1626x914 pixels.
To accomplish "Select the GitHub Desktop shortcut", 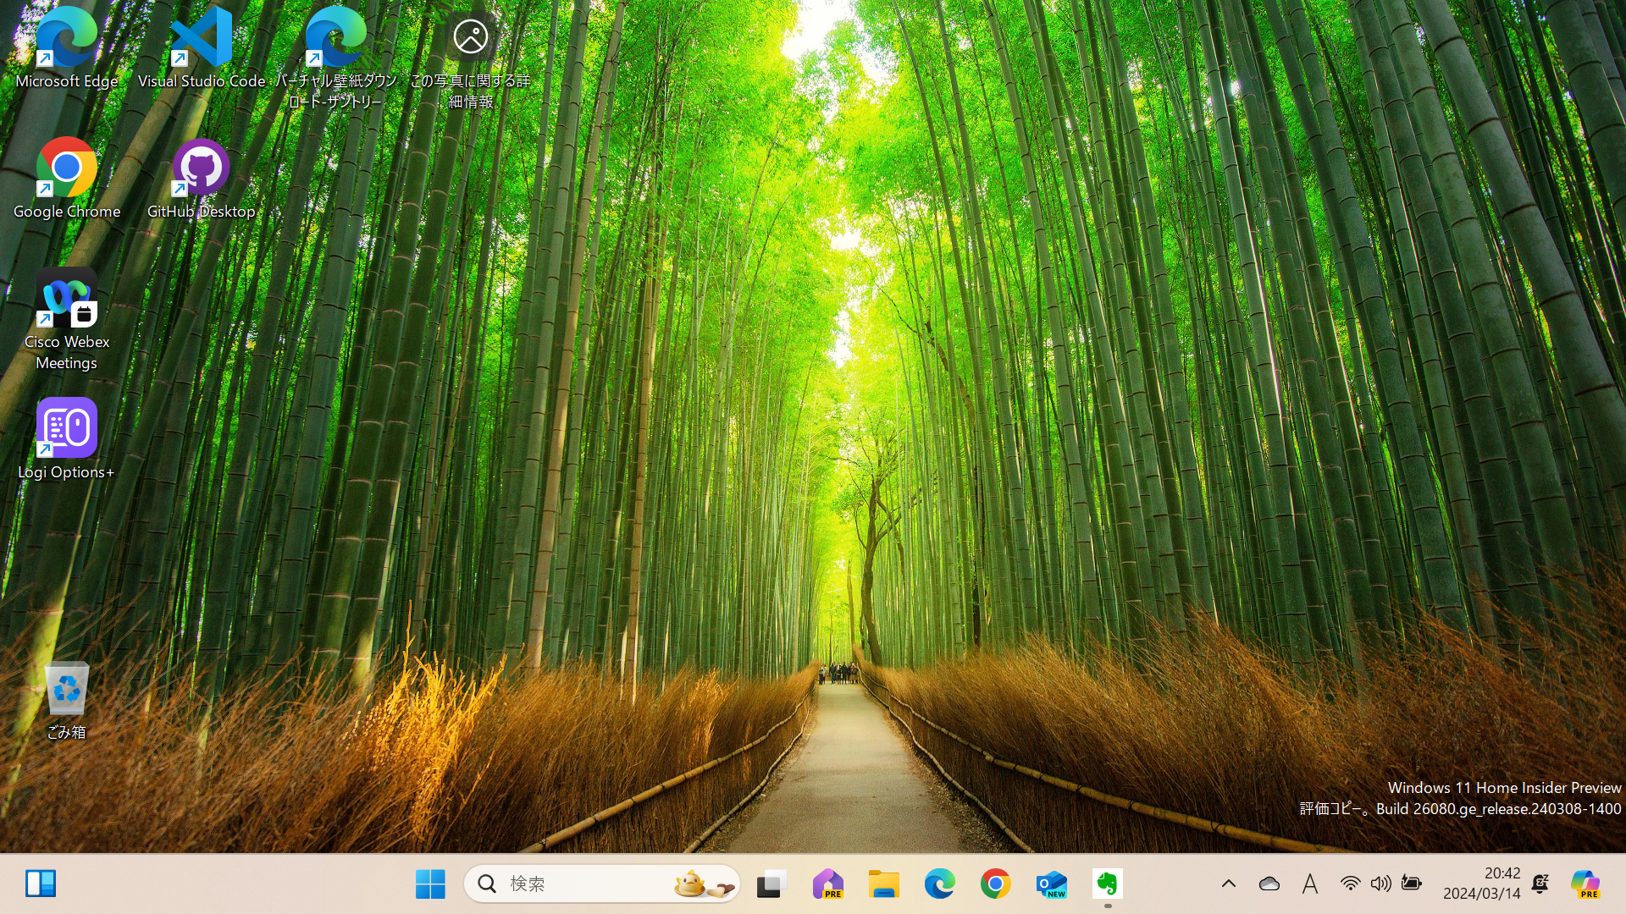I will [x=202, y=179].
